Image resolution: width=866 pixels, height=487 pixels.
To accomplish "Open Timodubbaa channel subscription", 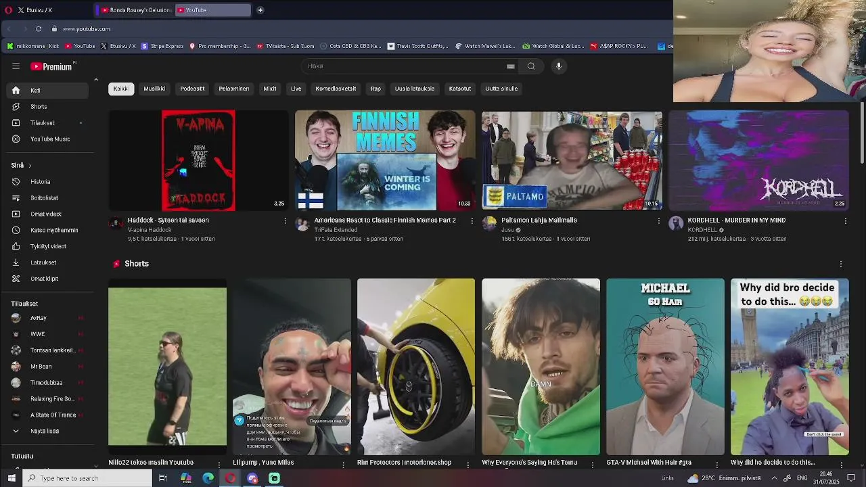I will tap(47, 383).
